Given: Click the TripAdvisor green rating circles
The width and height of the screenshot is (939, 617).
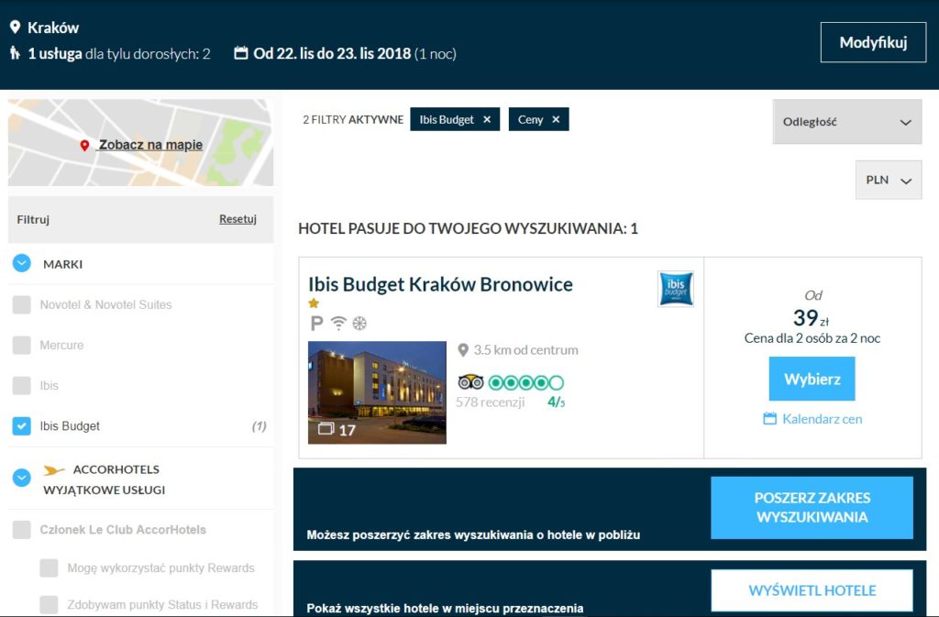Looking at the screenshot, I should click(525, 382).
